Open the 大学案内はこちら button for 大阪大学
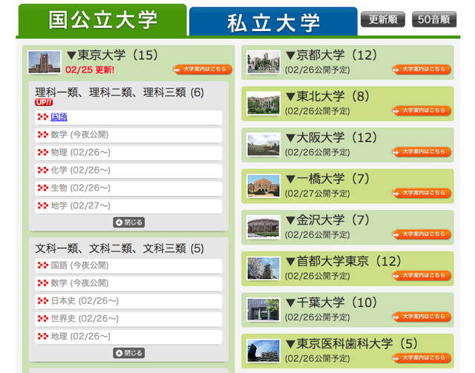Screen dimensions: 475x373 pyautogui.click(x=422, y=152)
